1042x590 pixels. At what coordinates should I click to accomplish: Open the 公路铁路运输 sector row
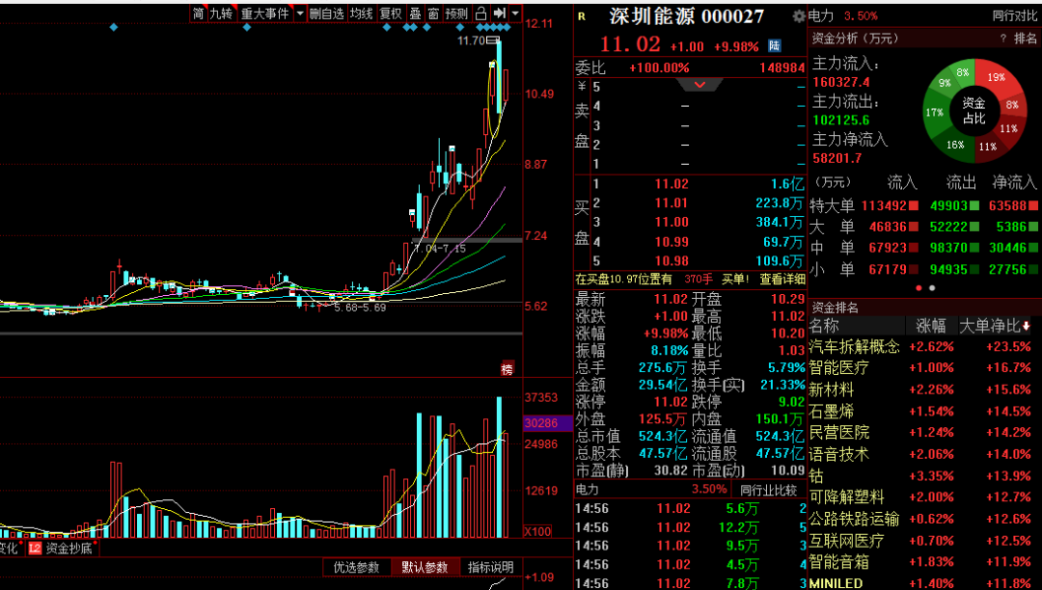click(x=923, y=519)
